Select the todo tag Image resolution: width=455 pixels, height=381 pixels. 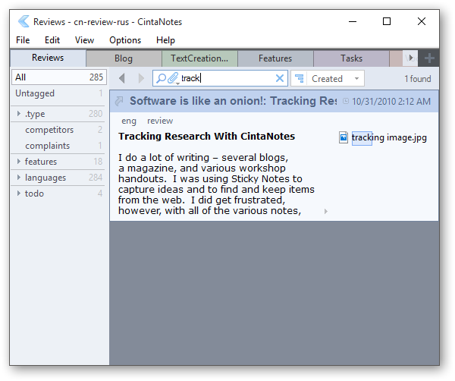pyautogui.click(x=34, y=194)
